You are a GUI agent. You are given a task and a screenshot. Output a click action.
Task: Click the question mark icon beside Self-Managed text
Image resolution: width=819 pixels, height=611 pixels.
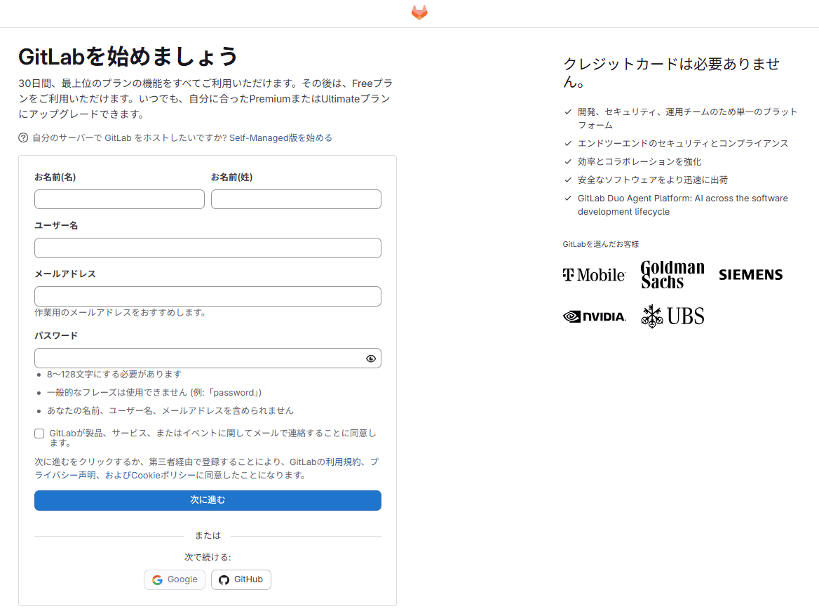coord(21,138)
